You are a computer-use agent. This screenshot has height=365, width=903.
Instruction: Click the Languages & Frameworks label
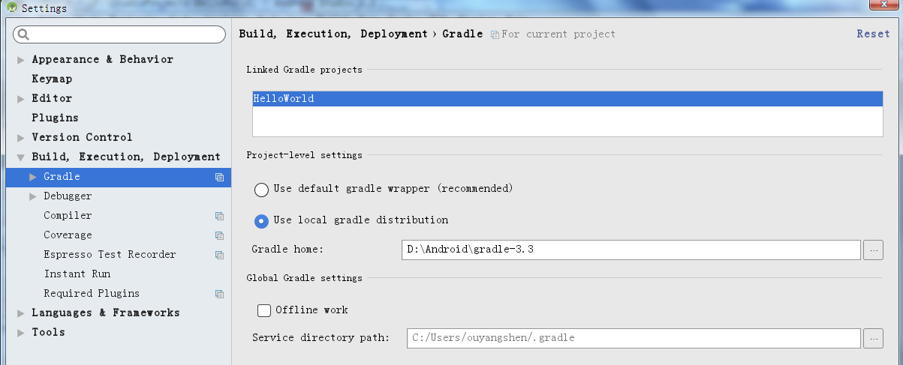(106, 313)
